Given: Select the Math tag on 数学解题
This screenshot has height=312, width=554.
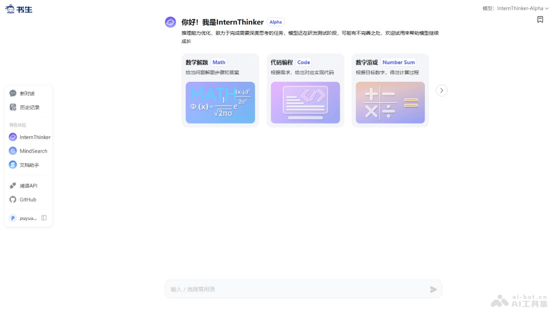Looking at the screenshot, I should pos(218,62).
